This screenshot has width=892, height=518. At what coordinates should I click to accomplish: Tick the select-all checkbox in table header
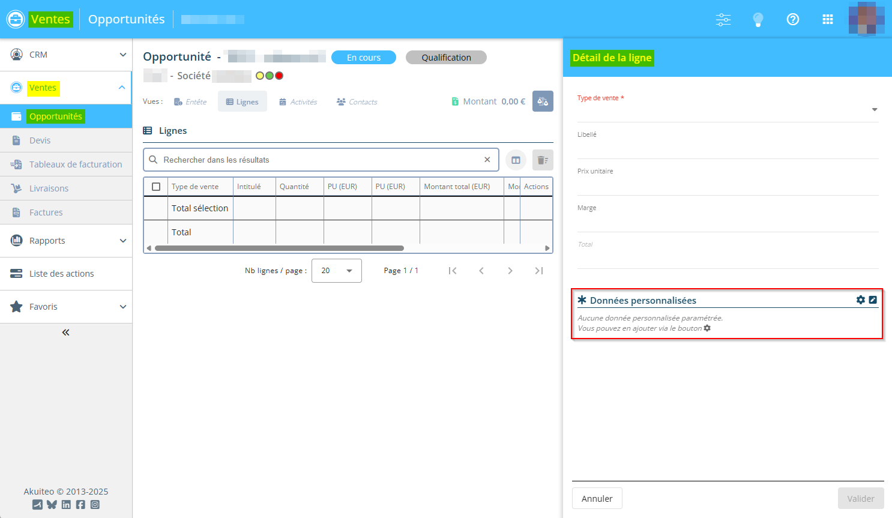(x=156, y=187)
